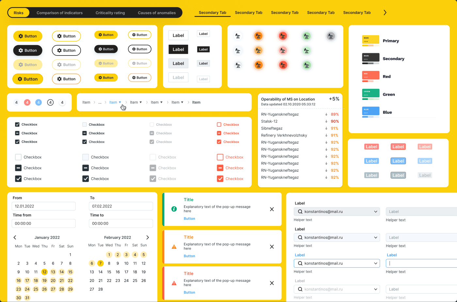Open the blue-focused konstantinos@mail.ru dropdown
The width and height of the screenshot is (457, 302).
click(375, 263)
